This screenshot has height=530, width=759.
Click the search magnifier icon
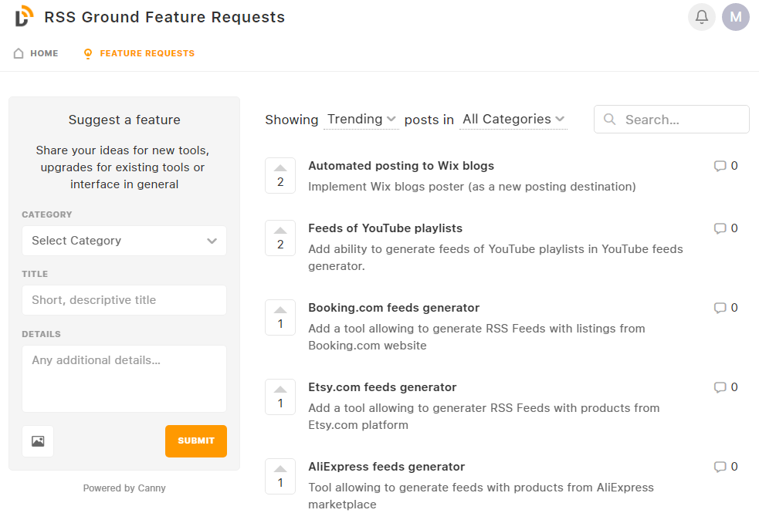tap(609, 119)
